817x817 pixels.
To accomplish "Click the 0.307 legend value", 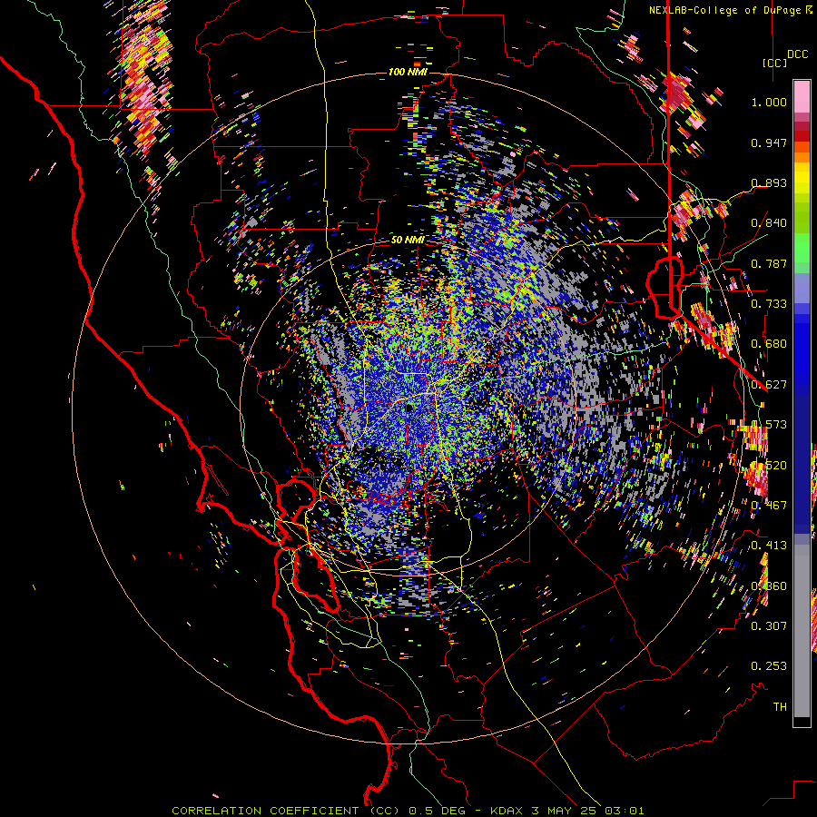I will 769,625.
